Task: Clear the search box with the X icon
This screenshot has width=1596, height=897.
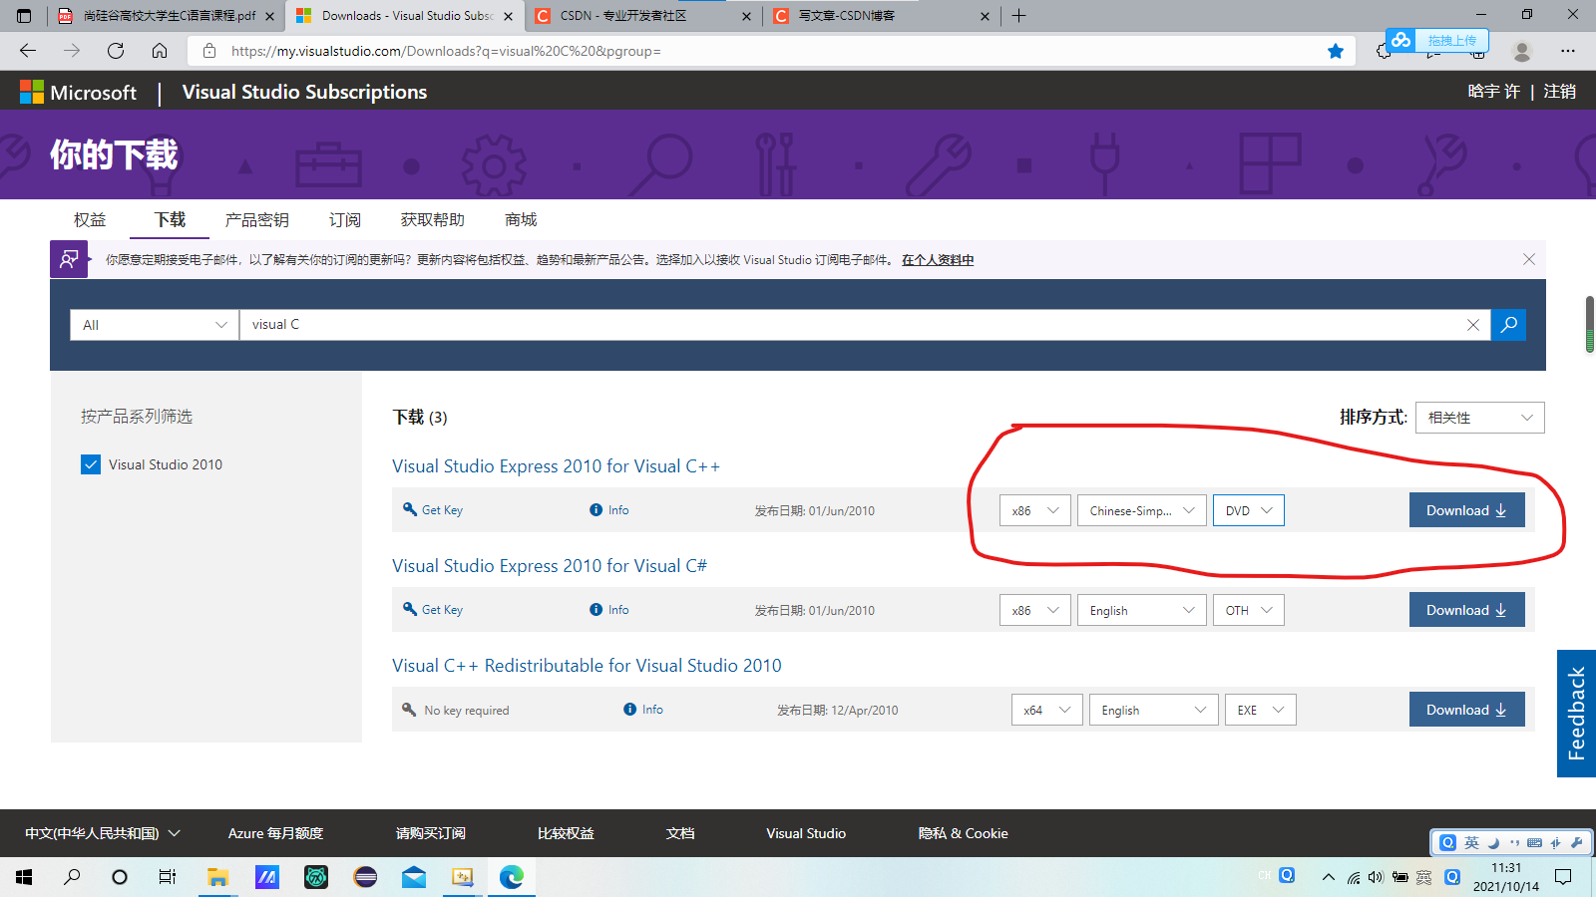Action: pyautogui.click(x=1473, y=324)
